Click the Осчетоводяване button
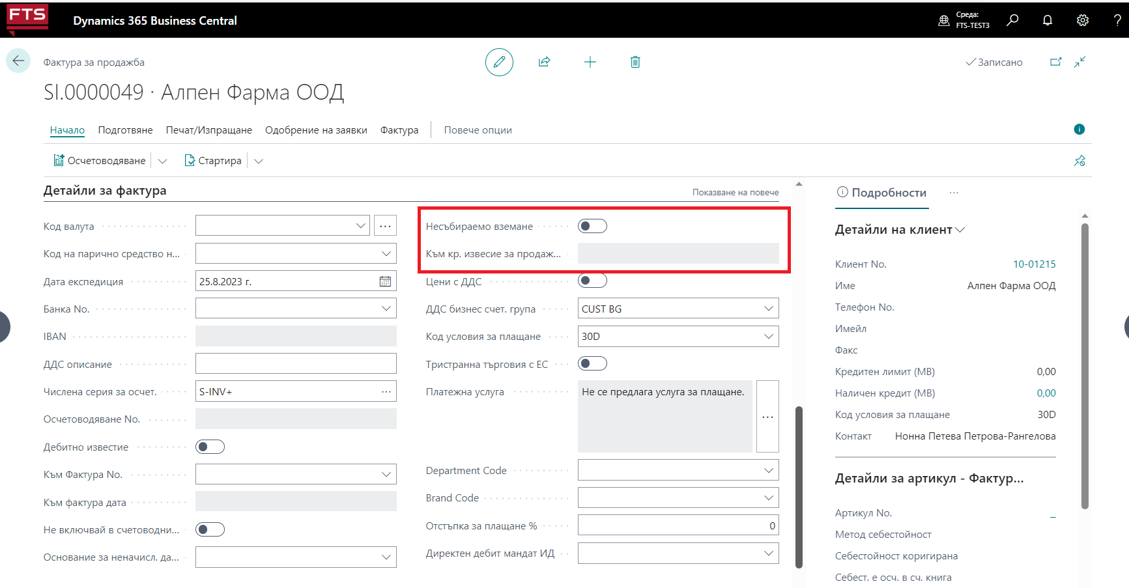 [x=100, y=160]
